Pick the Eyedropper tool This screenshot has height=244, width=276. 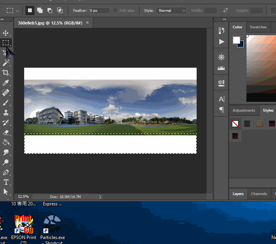coord(6,83)
